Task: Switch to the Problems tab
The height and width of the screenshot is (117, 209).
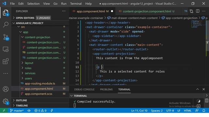Action: point(106,89)
